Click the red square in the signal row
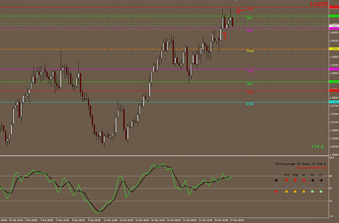Screen dimensions: 339x223 coord(276,192)
